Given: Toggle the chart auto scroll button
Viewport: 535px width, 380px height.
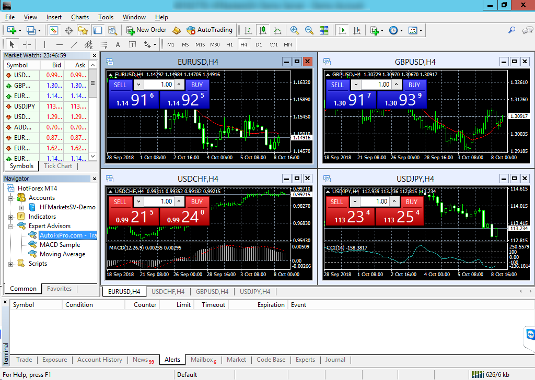Looking at the screenshot, I should (x=342, y=30).
